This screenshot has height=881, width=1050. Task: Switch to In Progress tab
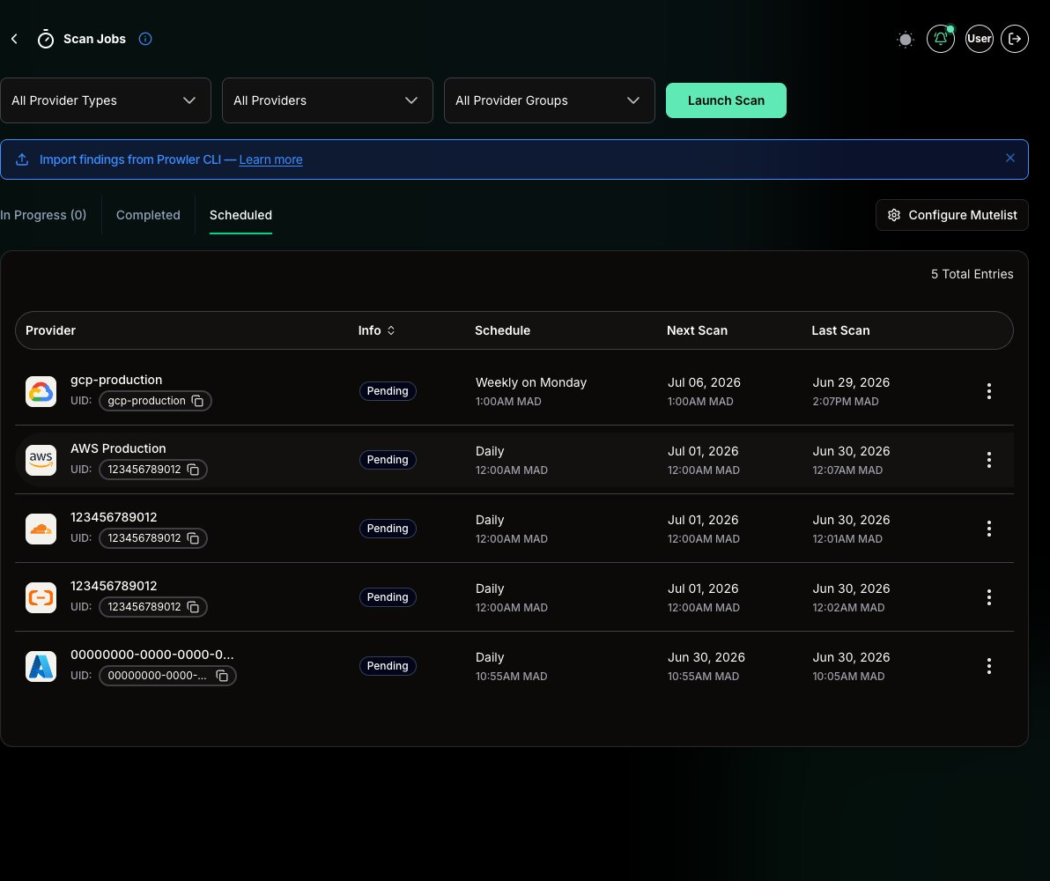(43, 215)
